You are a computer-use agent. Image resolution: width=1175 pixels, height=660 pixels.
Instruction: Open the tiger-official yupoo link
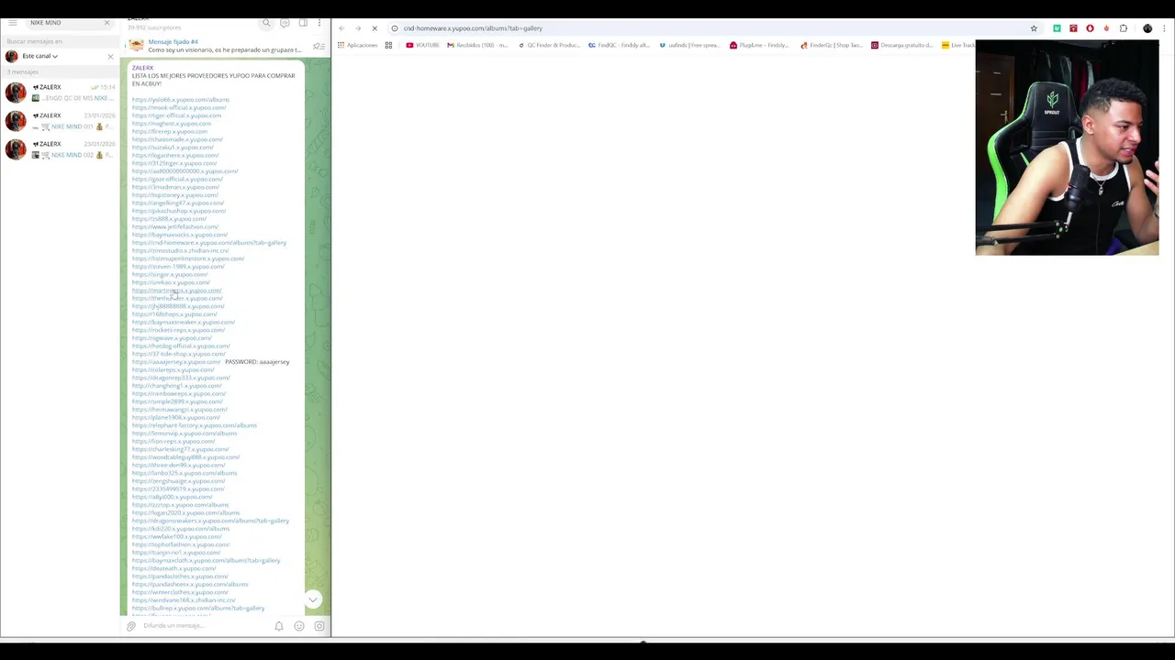coord(176,115)
